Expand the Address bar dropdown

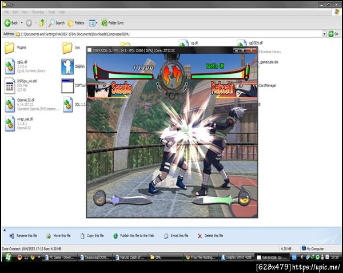324,34
